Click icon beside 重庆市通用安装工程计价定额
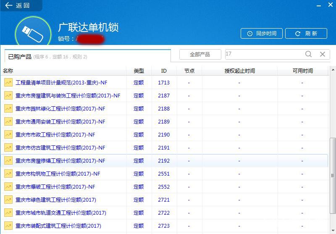 pyautogui.click(x=8, y=121)
